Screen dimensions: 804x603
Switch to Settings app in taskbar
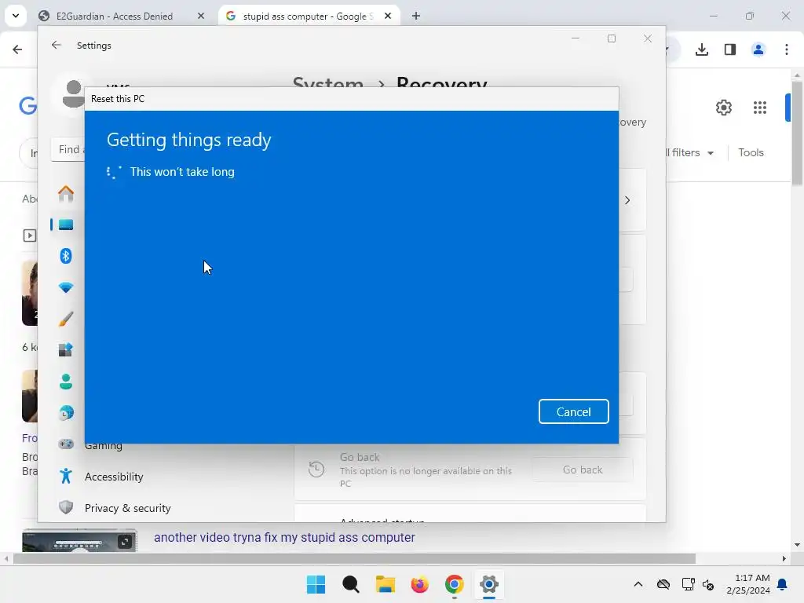pyautogui.click(x=489, y=584)
